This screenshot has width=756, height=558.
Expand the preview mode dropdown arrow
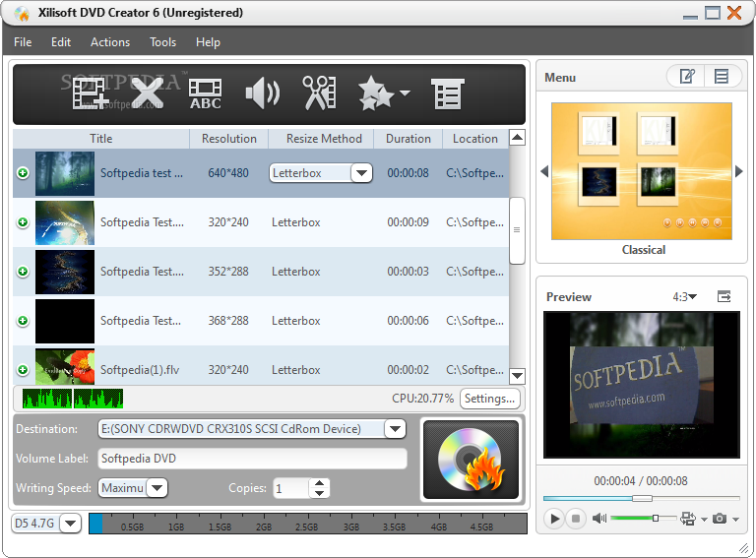pos(704,520)
